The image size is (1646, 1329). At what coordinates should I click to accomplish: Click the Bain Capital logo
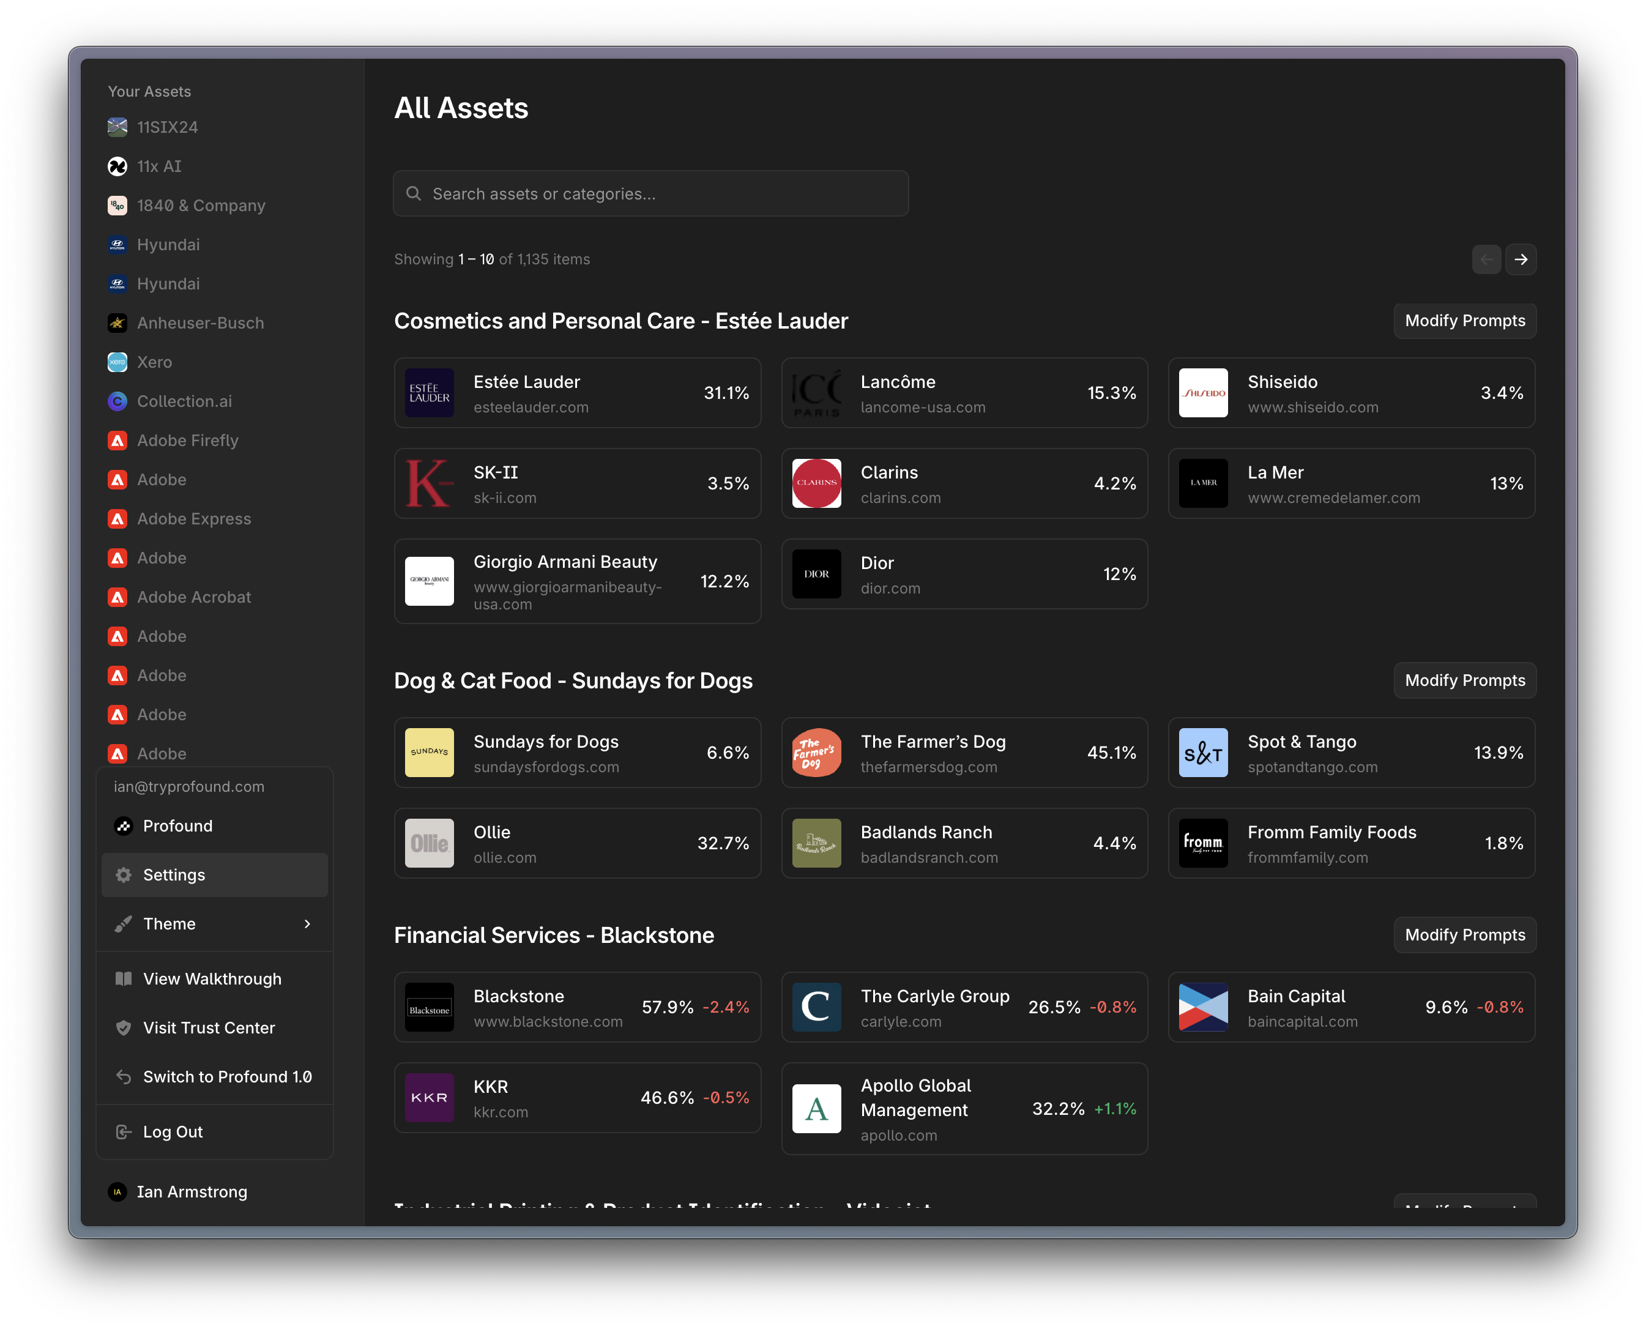coord(1203,1007)
